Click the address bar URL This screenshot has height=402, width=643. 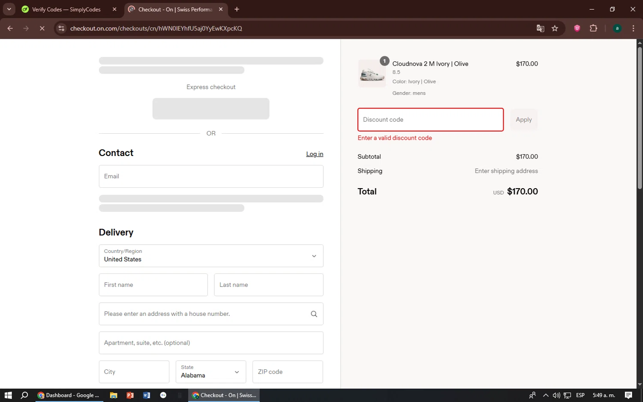click(x=156, y=28)
